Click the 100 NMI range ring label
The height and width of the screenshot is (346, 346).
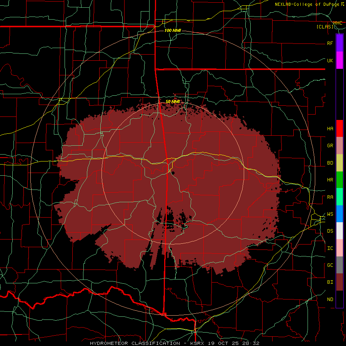(173, 30)
